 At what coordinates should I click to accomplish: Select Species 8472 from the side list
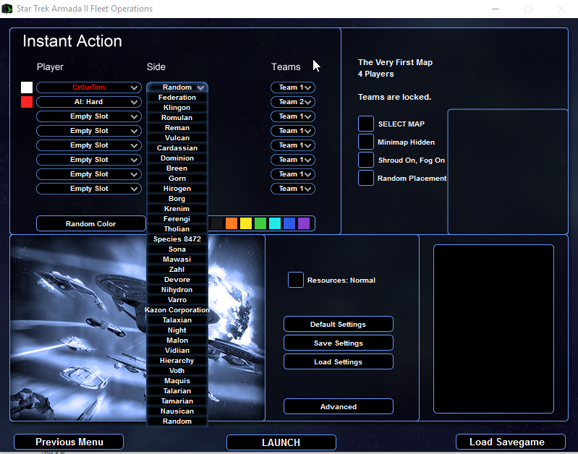pos(177,239)
